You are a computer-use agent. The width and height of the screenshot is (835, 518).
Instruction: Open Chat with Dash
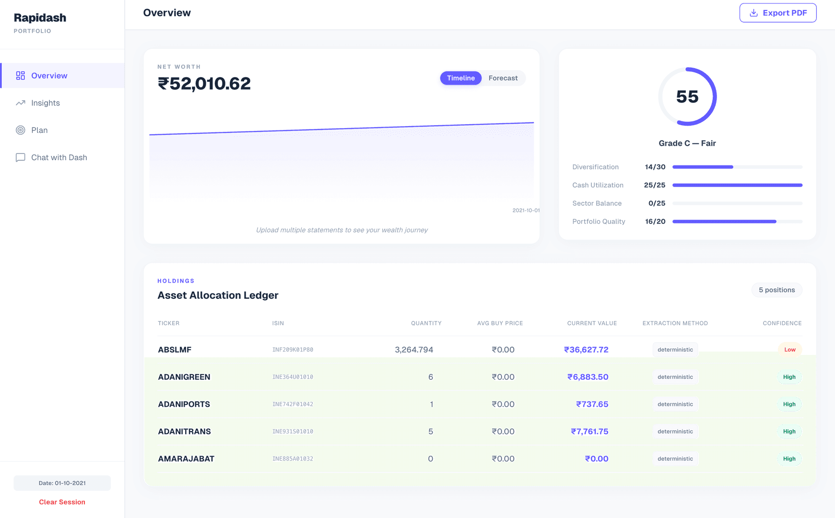click(62, 158)
